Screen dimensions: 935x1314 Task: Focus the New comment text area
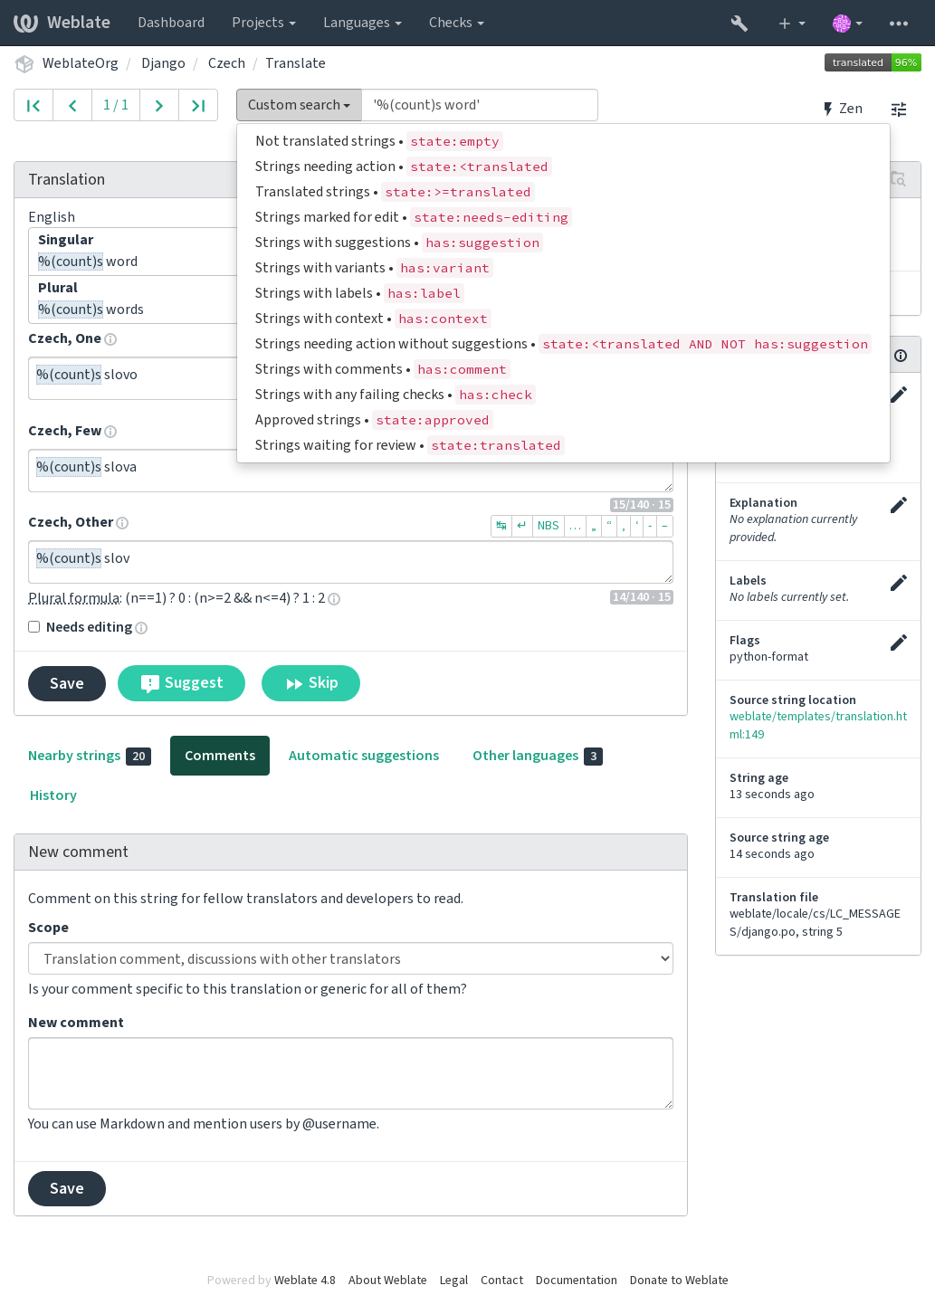coord(350,1073)
